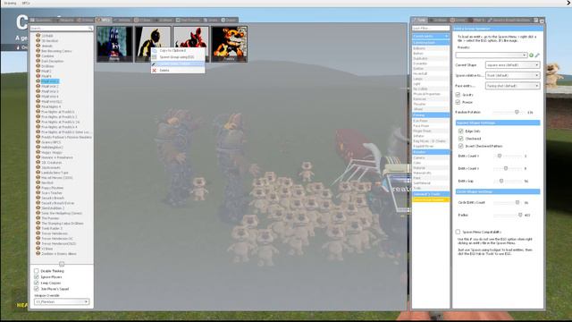Click the tool icon on the highlighted context entry
Image resolution: width=572 pixels, height=322 pixels.
pos(155,64)
